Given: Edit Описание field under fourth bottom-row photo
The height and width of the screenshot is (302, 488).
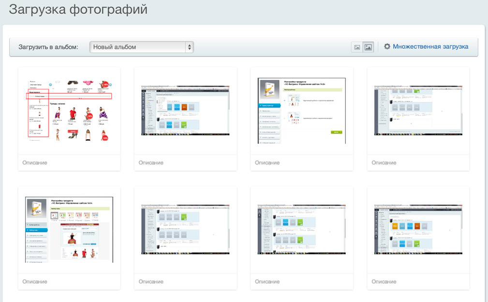Looking at the screenshot, I should coord(418,282).
